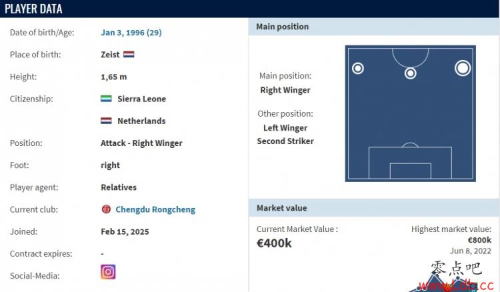Click the Netherlands flag beside Zeist

(x=129, y=55)
